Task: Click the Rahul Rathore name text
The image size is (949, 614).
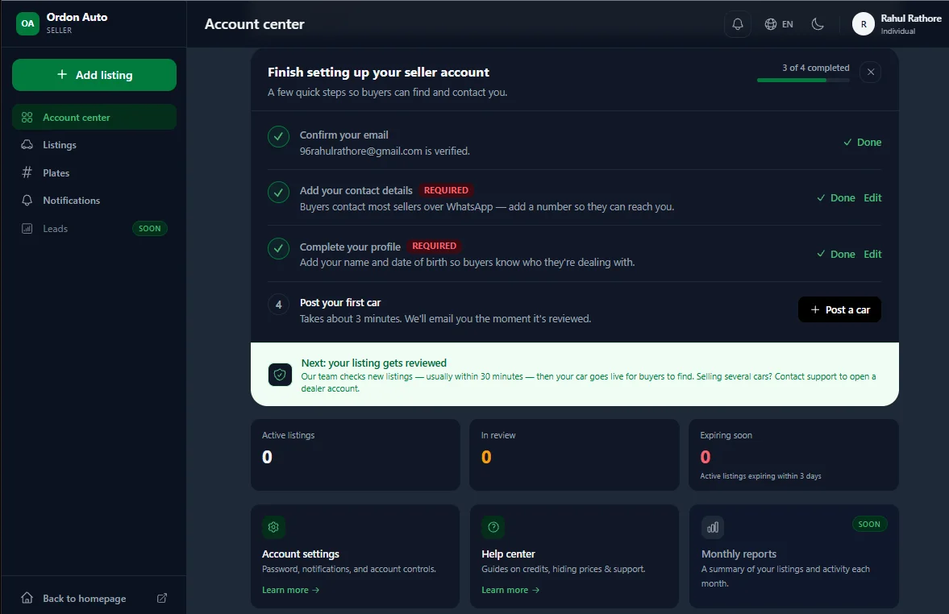Action: [911, 19]
